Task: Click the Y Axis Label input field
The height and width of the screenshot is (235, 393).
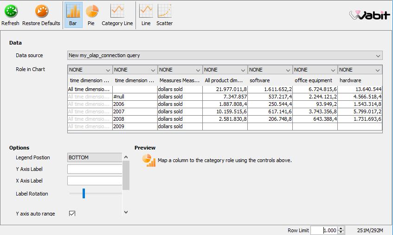Action: pos(95,169)
